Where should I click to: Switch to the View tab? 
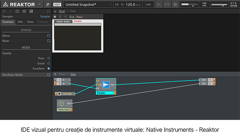pos(30,22)
